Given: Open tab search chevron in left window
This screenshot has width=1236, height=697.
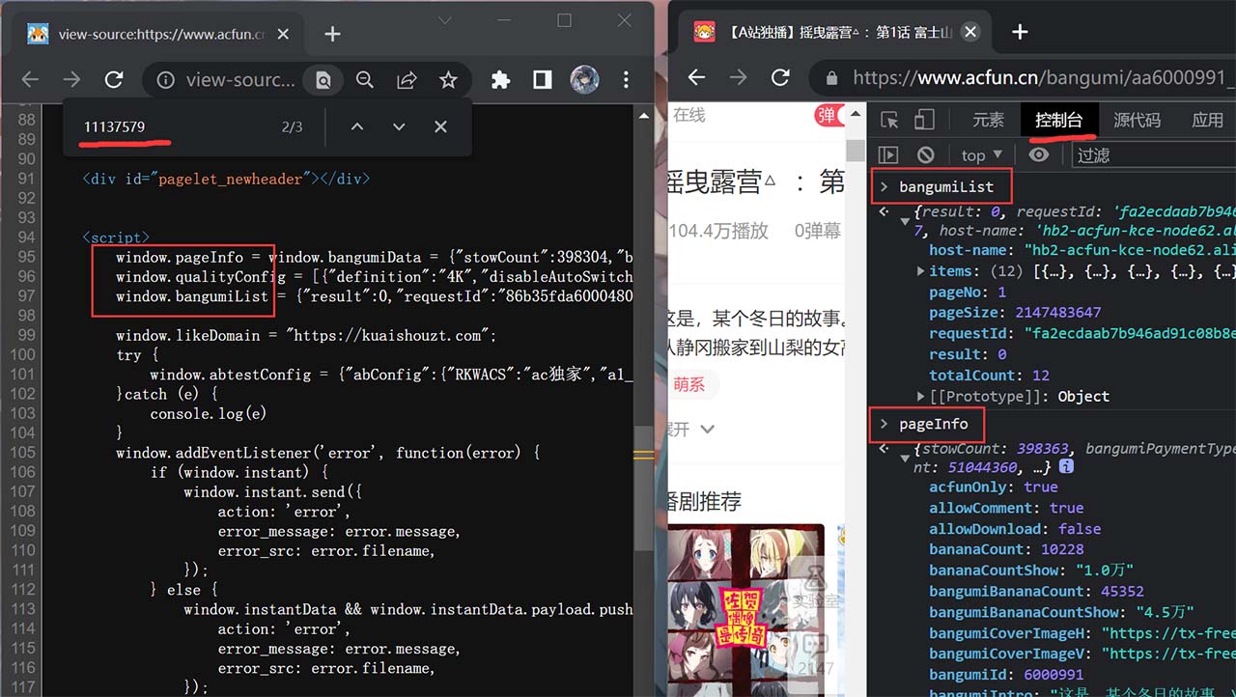Looking at the screenshot, I should coord(444,20).
